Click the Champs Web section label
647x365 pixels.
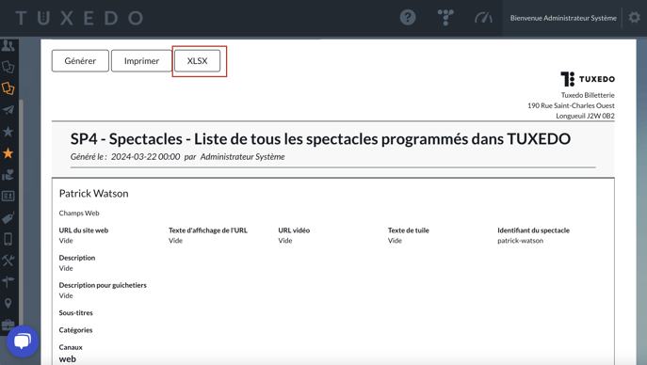coord(79,213)
